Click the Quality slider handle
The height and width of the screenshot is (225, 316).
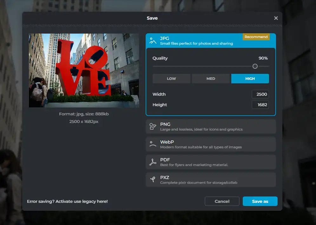[255, 66]
